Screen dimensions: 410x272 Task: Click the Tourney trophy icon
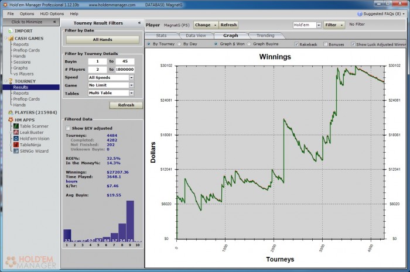[x=11, y=81]
